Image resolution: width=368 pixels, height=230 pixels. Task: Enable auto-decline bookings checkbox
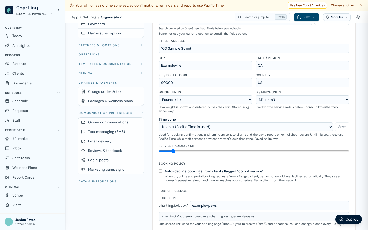(x=160, y=171)
